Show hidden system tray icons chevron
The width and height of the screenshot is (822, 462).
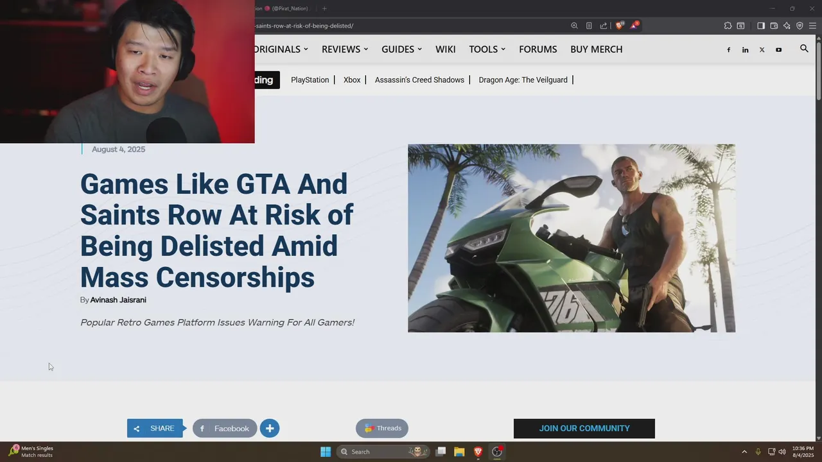tap(744, 452)
